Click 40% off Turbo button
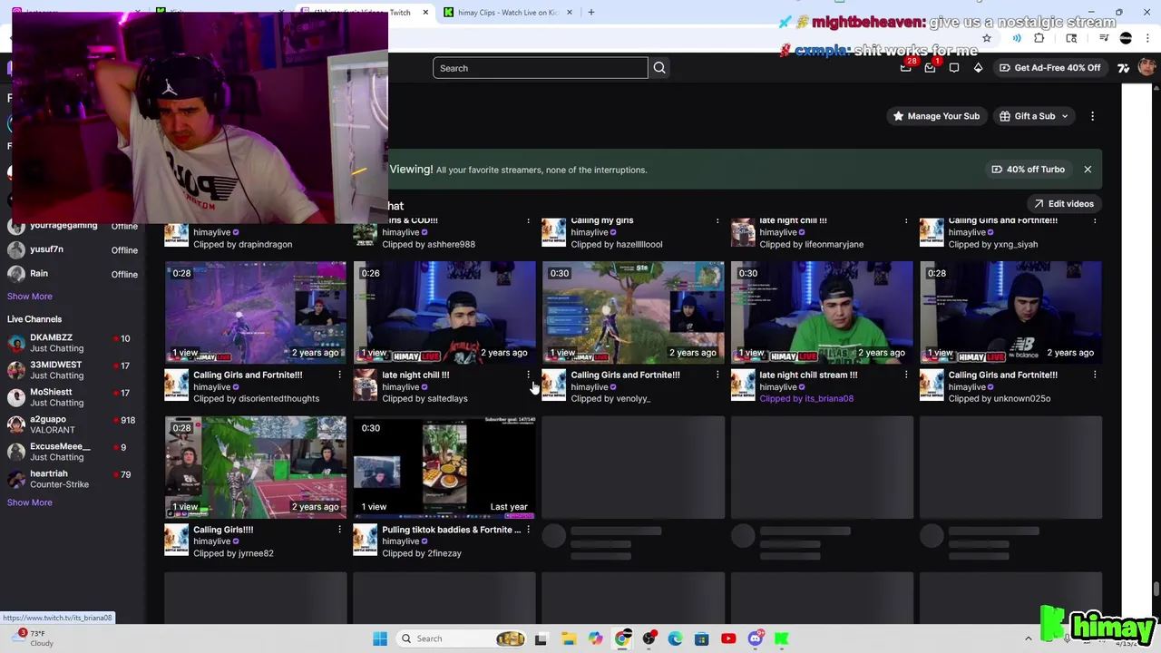The height and width of the screenshot is (653, 1161). (1028, 170)
